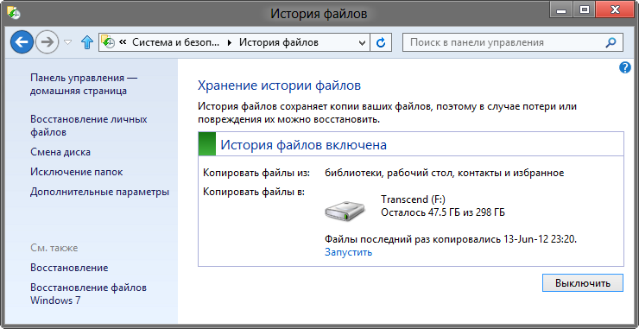This screenshot has height=329, width=639.
Task: Click the blue back navigation arrow
Action: point(22,42)
